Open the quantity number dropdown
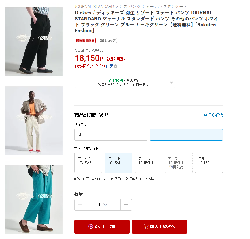Viewport: 250px width, 239px height. pyautogui.click(x=103, y=205)
